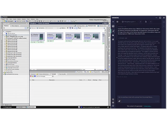Select Add new device in the project tree
Image resolution: width=167 pixels, height=125 pixels.
pyautogui.click(x=11, y=33)
